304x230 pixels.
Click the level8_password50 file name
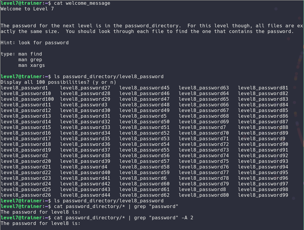(x=144, y=122)
